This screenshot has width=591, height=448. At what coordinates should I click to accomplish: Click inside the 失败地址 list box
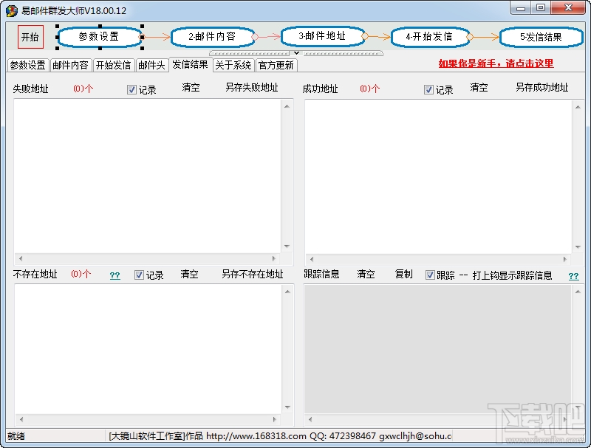148,176
